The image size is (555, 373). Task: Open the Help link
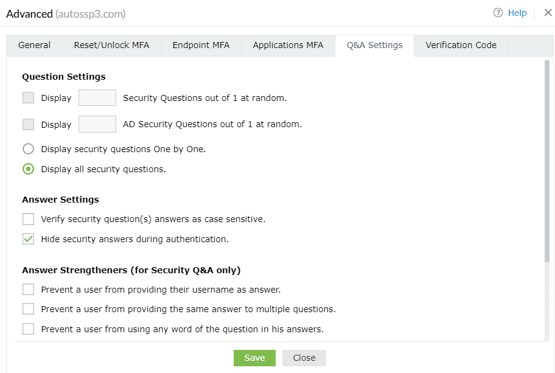click(517, 13)
